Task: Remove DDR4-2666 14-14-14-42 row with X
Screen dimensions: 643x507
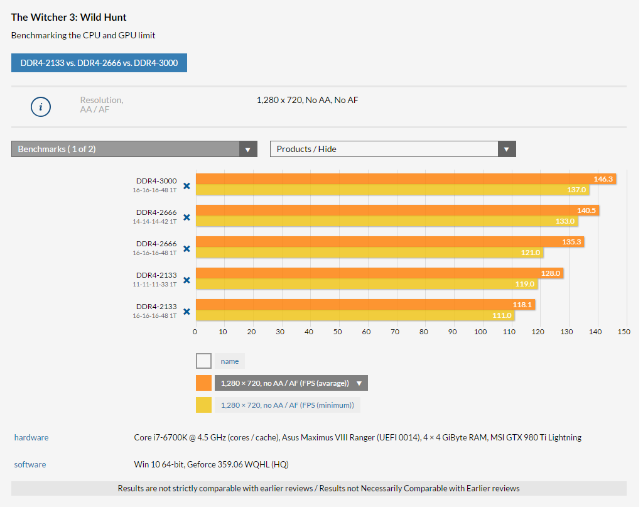Action: click(186, 217)
